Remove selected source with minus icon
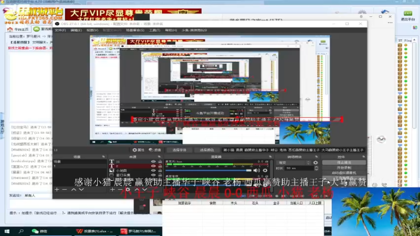420x236 pixels. pyautogui.click(x=120, y=189)
